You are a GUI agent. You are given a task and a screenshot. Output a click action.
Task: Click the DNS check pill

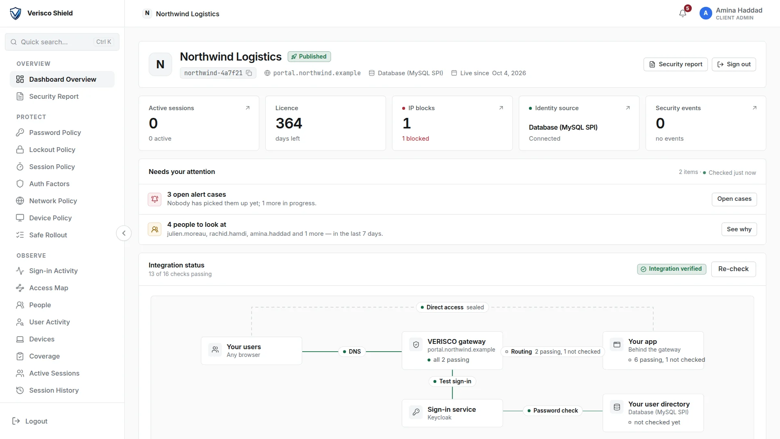tap(352, 352)
